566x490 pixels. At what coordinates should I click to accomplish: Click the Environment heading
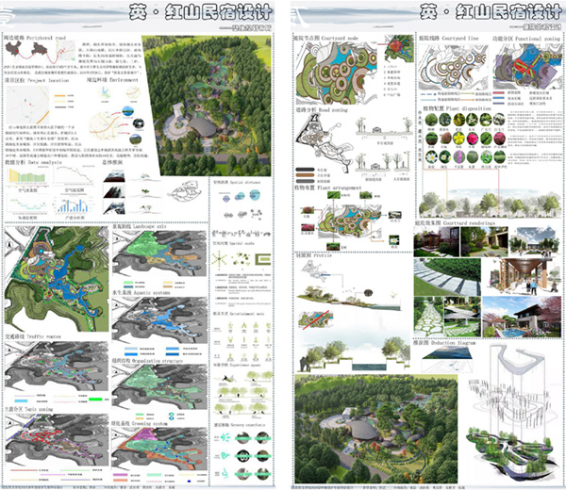(112, 80)
